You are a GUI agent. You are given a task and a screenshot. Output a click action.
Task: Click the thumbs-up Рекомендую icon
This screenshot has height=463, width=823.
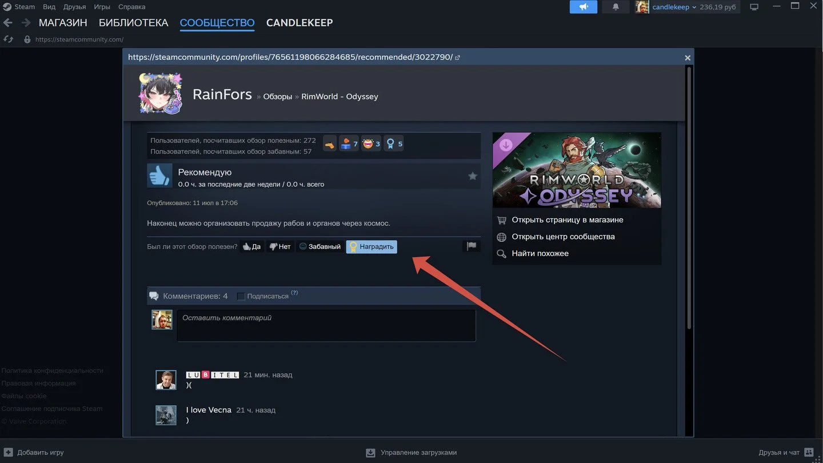click(159, 176)
